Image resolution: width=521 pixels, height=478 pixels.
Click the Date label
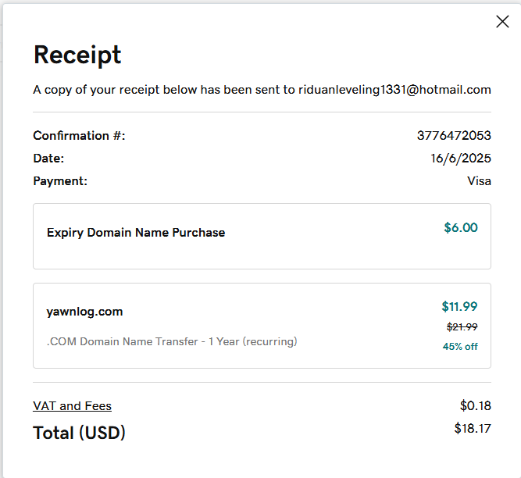coord(48,159)
